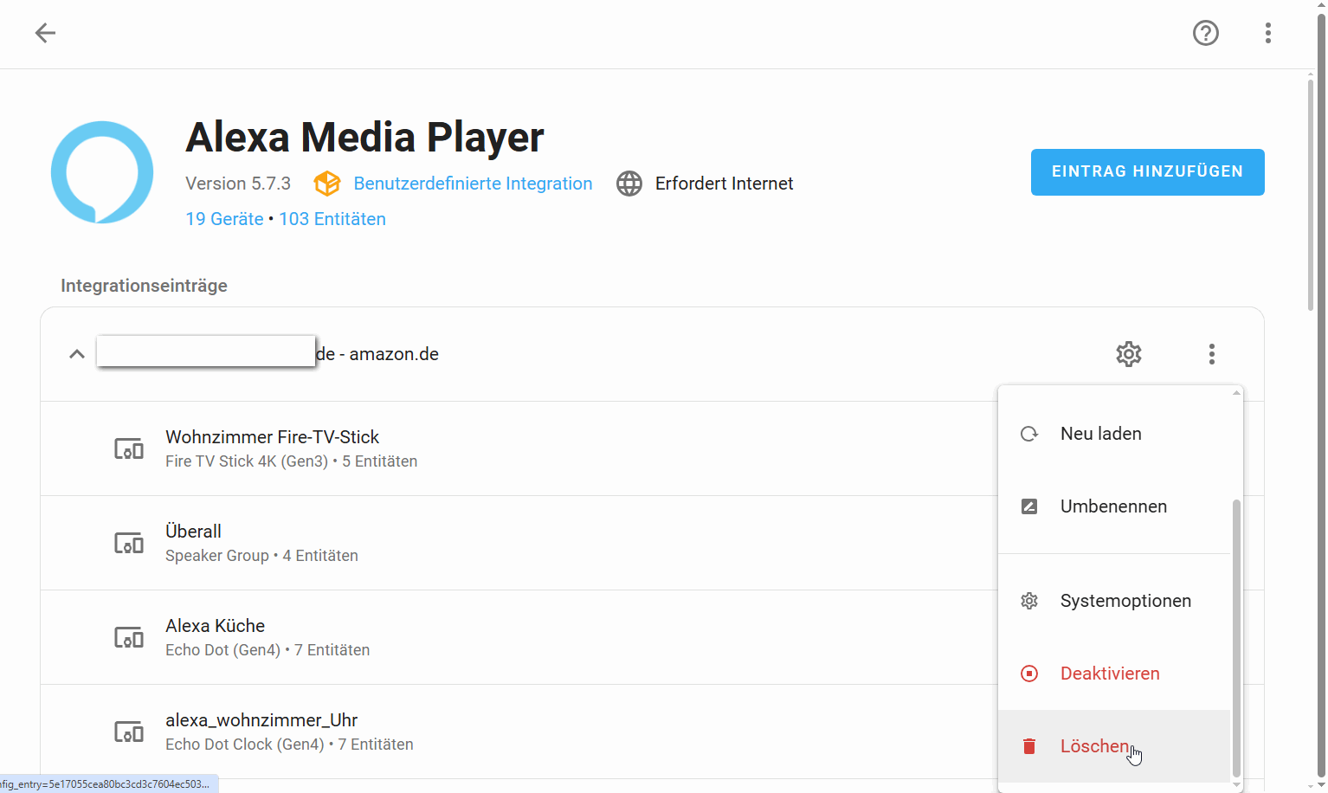The width and height of the screenshot is (1328, 793).
Task: Click the Alexa Media Player logo
Action: (x=102, y=172)
